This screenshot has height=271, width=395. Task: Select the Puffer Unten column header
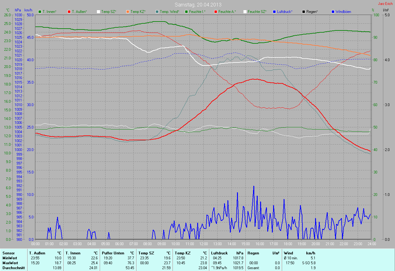coord(113,253)
